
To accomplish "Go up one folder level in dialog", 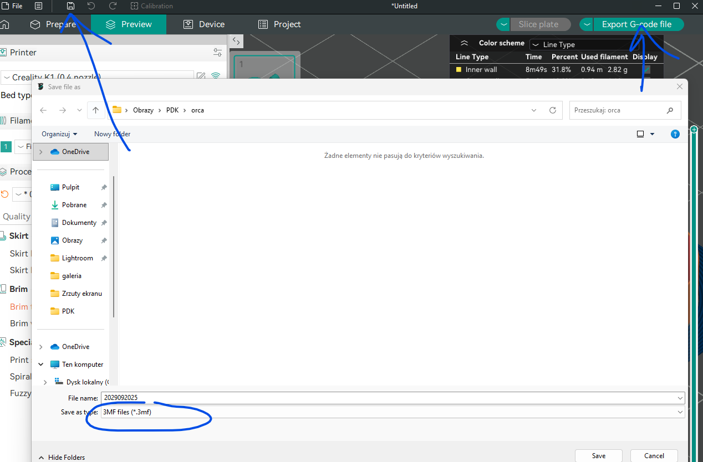I will 96,110.
